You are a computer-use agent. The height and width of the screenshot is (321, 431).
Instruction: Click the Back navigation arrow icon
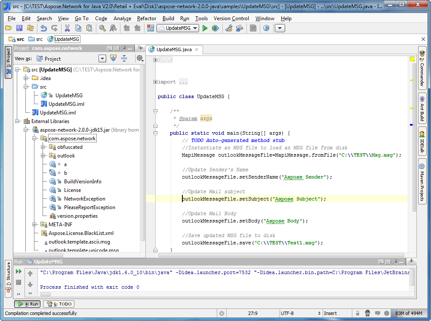(126, 28)
